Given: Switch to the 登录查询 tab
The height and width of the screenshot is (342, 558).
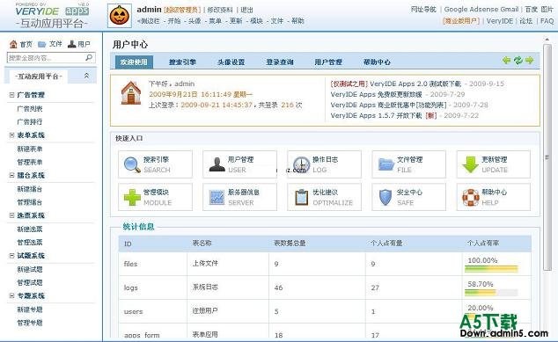Looking at the screenshot, I should click(280, 62).
